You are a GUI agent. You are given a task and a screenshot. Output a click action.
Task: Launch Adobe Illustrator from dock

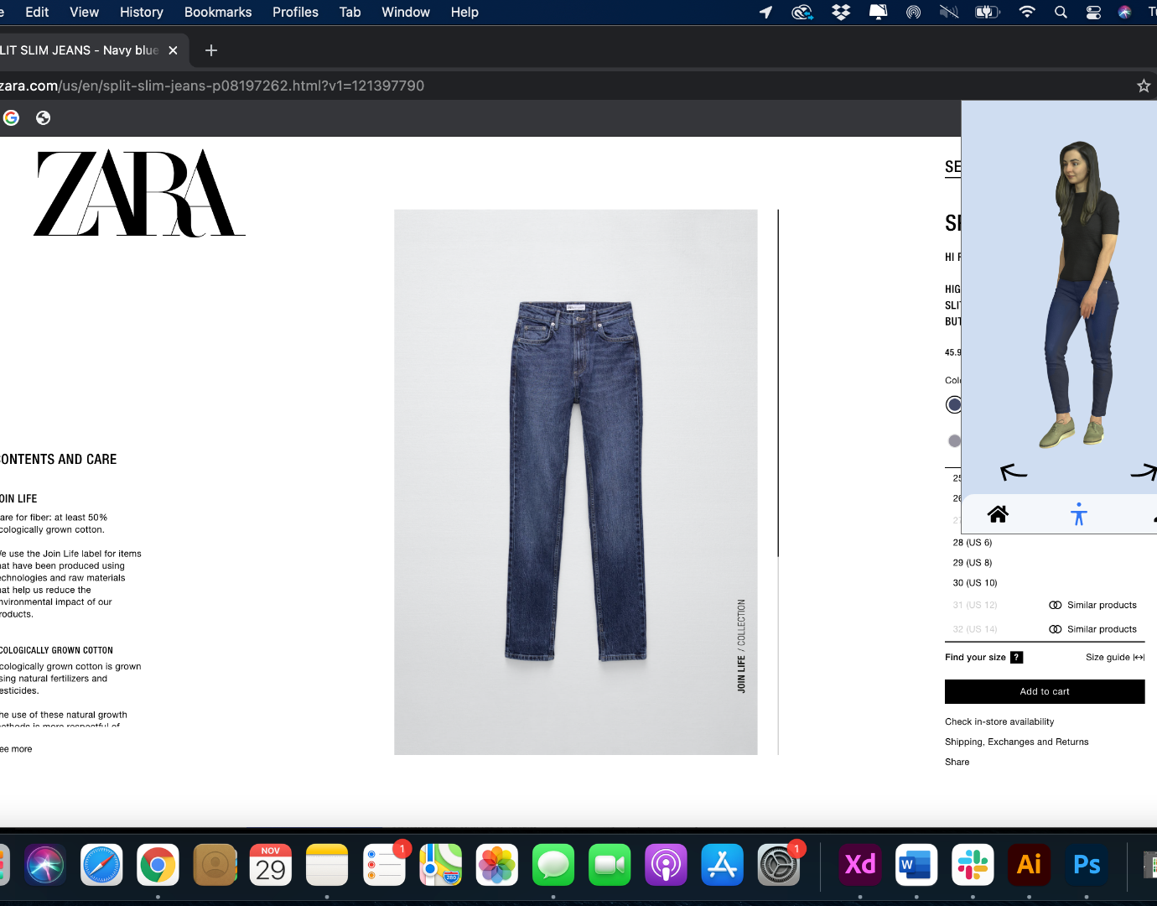click(1030, 865)
